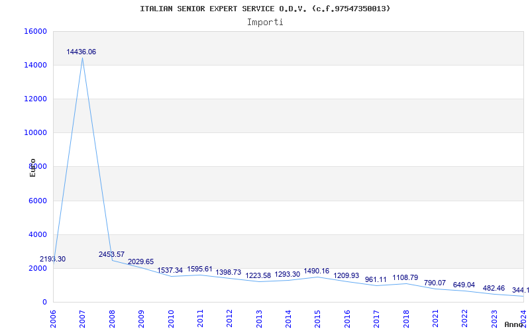Click y-axis tick 6000
Viewport: 530px width, 331px height.
click(37, 201)
